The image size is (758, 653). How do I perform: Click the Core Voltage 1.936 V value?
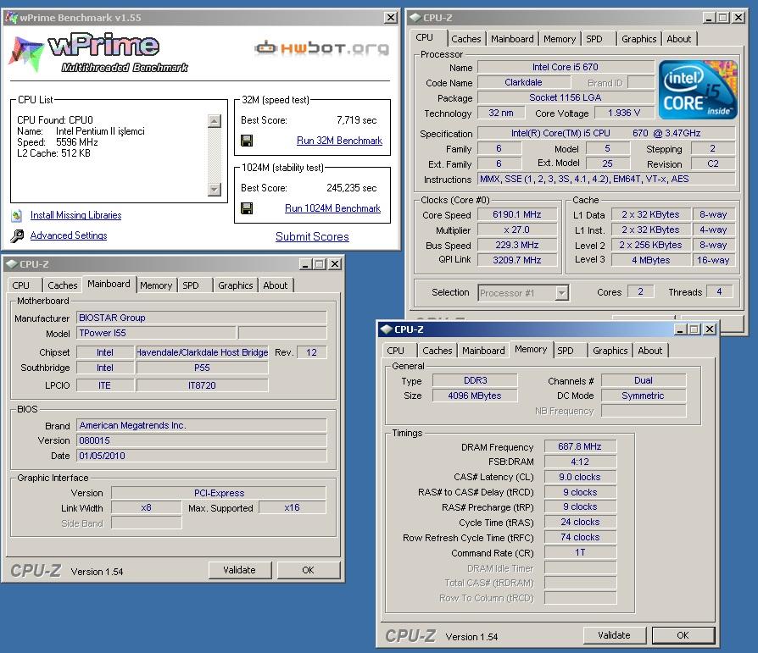pyautogui.click(x=623, y=113)
